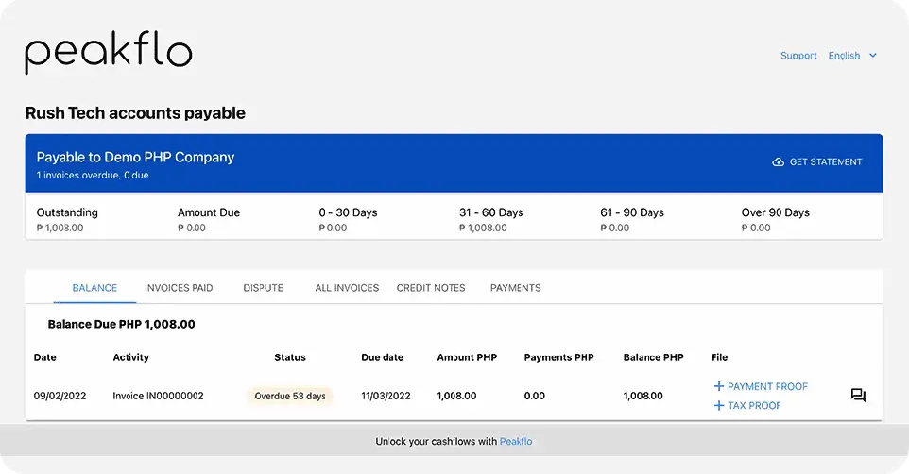This screenshot has height=474, width=909.
Task: Click the Activity column header
Action: pos(130,358)
